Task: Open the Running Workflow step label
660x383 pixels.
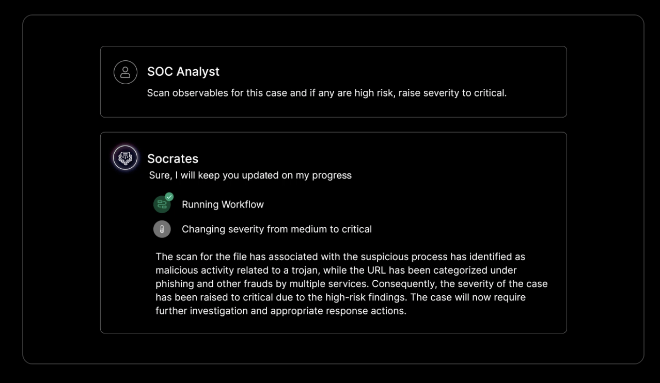Action: pyautogui.click(x=223, y=205)
